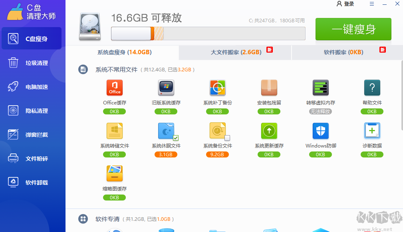Click the C盘清理大师 broom logo
Screen dimensions: 403x232
click(15, 12)
